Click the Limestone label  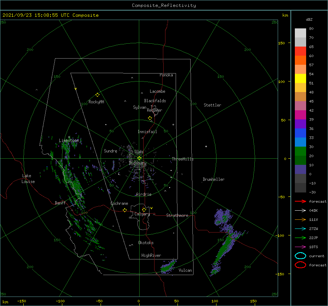69,140
